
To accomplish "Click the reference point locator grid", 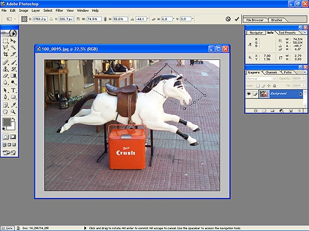I will pos(24,19).
